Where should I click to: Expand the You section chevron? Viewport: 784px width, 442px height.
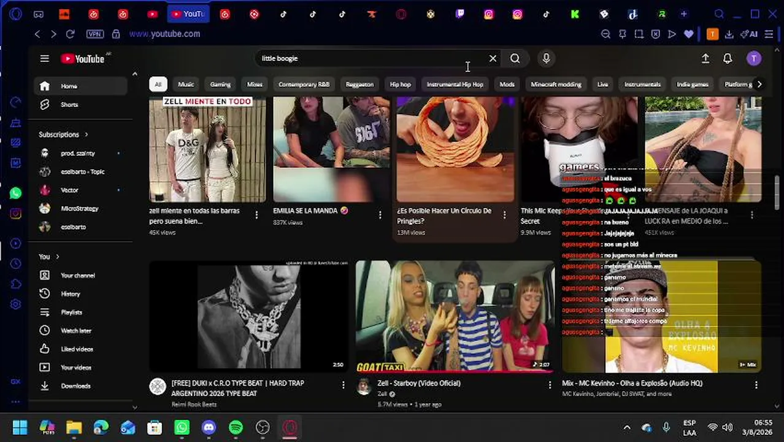(58, 257)
